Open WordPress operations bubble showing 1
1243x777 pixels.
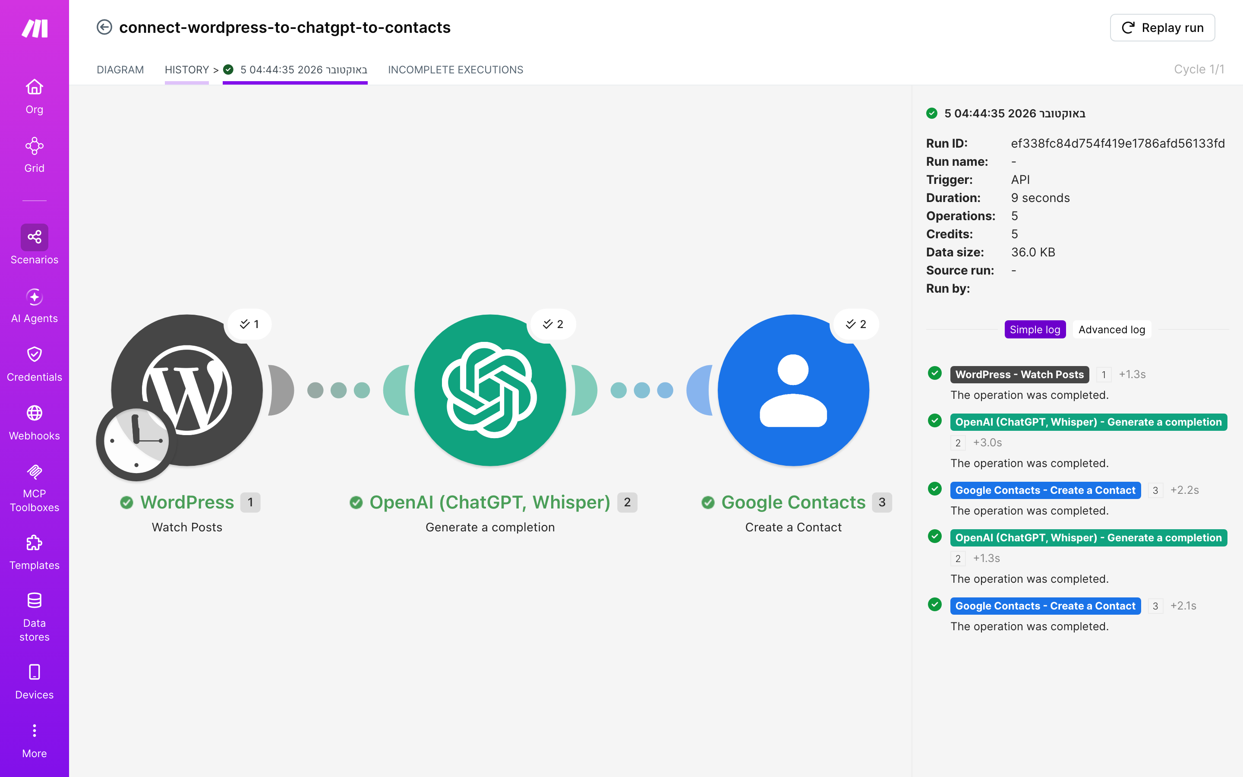[249, 324]
